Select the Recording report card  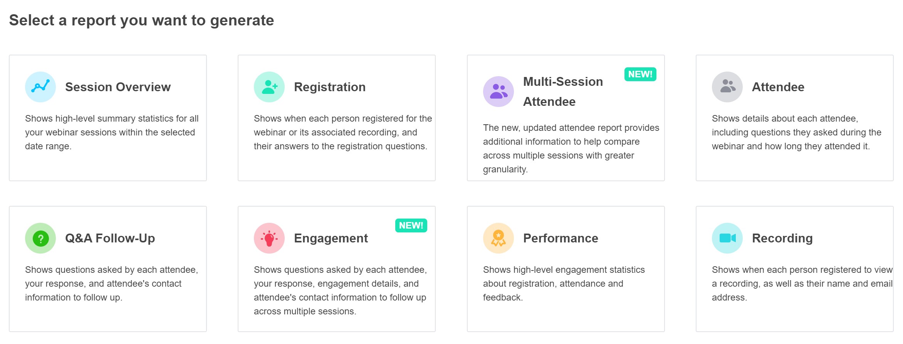tap(794, 269)
